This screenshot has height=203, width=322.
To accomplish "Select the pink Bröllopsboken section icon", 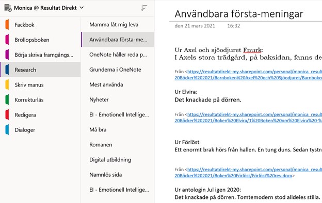I will click(x=7, y=40).
